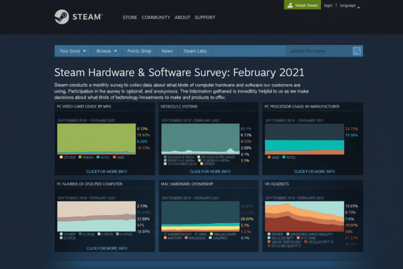Open the News tab

(x=167, y=51)
